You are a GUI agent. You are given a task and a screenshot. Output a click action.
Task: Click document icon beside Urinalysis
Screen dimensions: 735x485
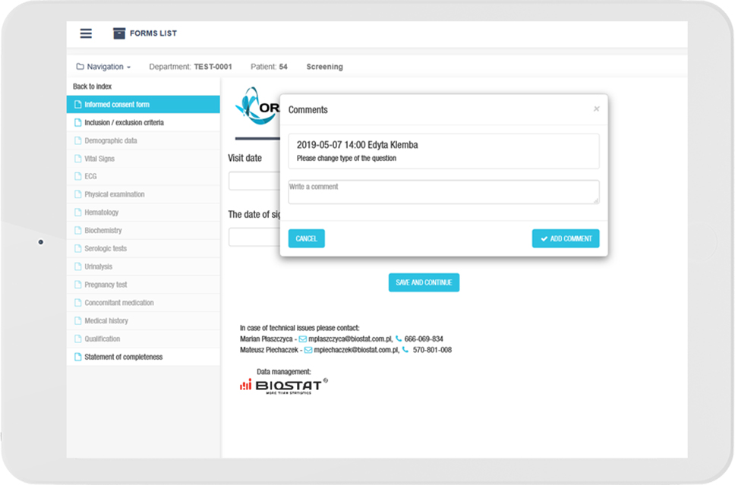pyautogui.click(x=77, y=266)
